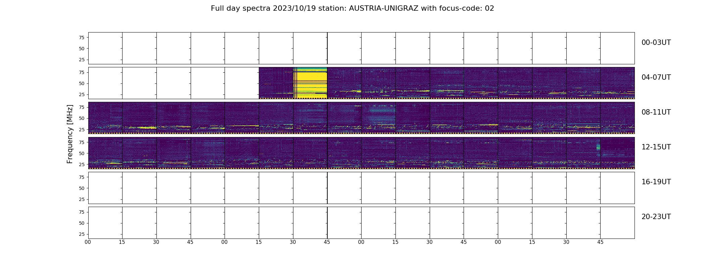Click the '50' tick of the 20-23UT row
Viewport: 705px width, 268px height.
82,223
